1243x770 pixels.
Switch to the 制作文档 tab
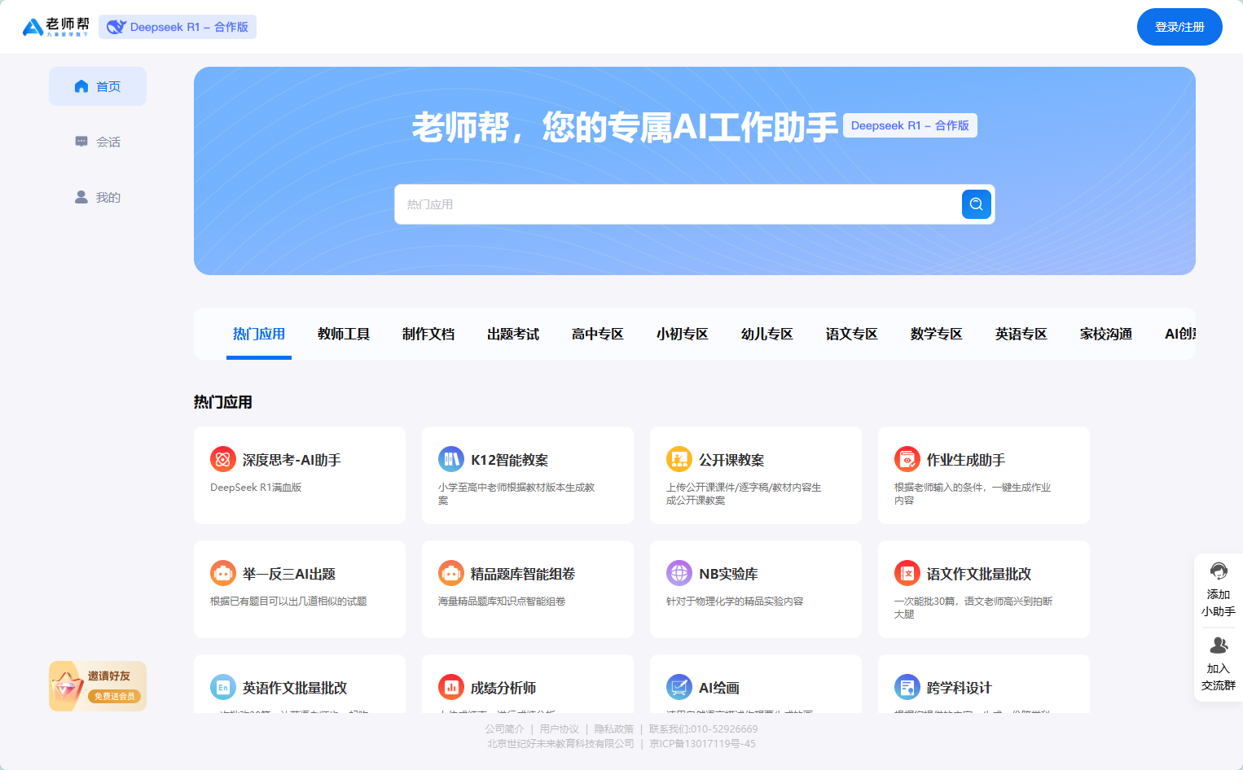(428, 334)
